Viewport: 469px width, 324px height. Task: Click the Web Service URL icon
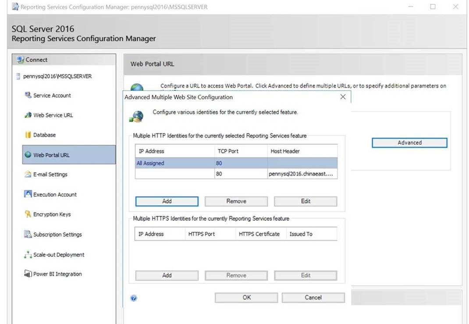click(28, 115)
